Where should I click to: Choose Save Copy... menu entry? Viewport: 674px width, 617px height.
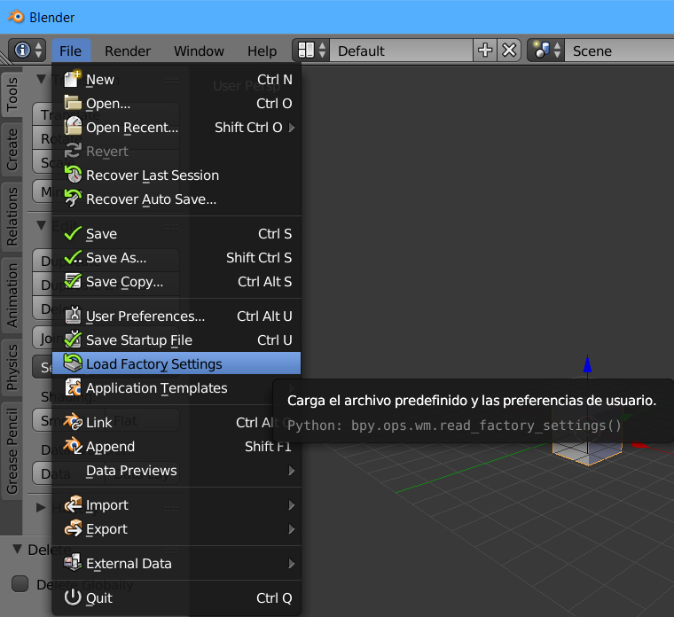pyautogui.click(x=176, y=282)
